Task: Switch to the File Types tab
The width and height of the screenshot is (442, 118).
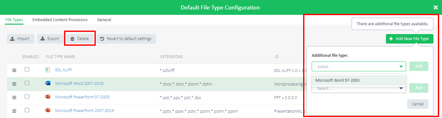Action: 14,20
